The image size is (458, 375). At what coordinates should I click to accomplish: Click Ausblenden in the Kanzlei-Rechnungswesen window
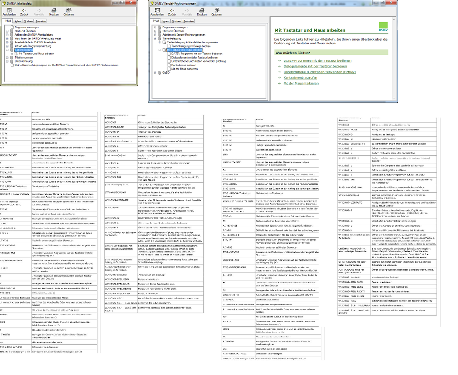click(157, 12)
